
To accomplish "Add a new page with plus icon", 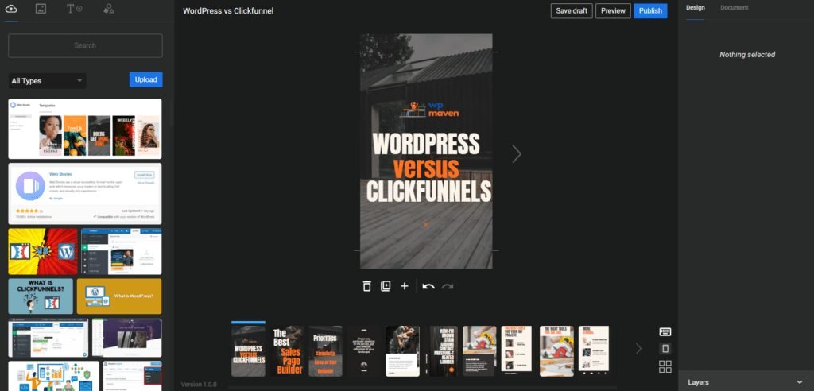I will [405, 286].
